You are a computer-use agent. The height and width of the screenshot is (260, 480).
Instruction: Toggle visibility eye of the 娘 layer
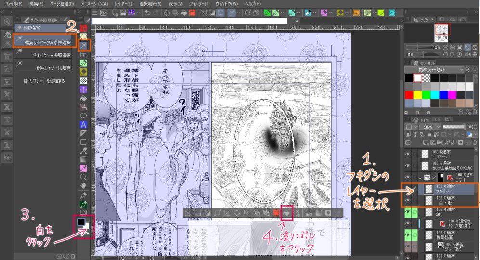click(x=408, y=212)
